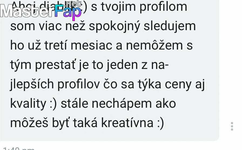The image size is (242, 150).
Task: Click the word "nemôžem" in the message
Action: 154,45
